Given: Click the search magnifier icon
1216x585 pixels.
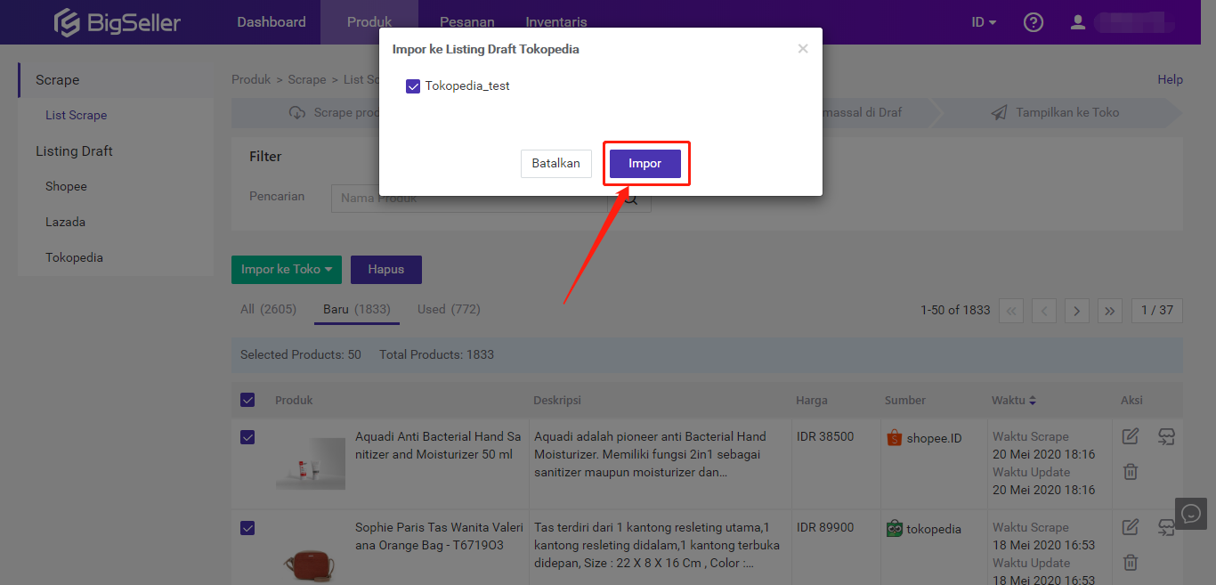Looking at the screenshot, I should 630,198.
